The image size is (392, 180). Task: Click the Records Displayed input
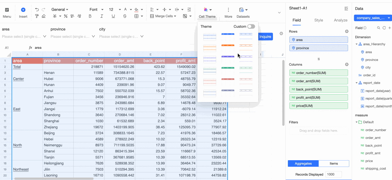pos(333,175)
